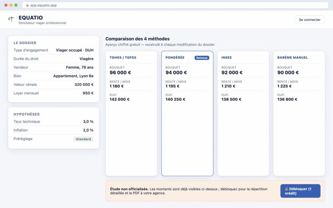
Task: Click the 'Valeur vénale' label
Action: [25, 84]
